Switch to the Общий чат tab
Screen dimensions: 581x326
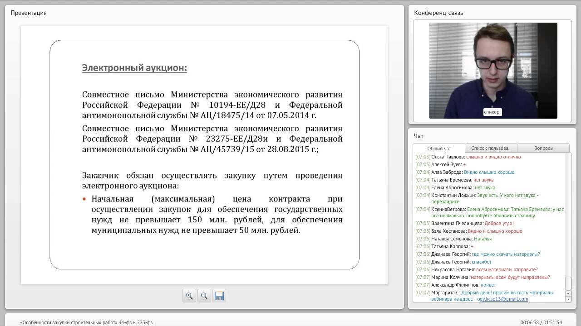(x=439, y=148)
